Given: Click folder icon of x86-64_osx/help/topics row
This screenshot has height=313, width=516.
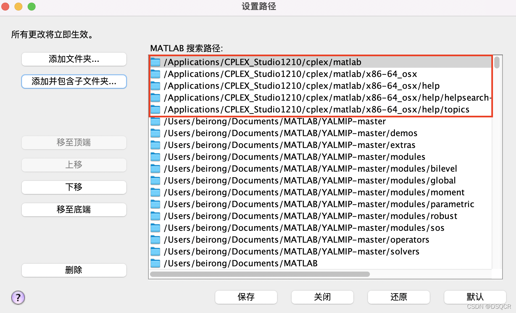Looking at the screenshot, I should point(155,109).
